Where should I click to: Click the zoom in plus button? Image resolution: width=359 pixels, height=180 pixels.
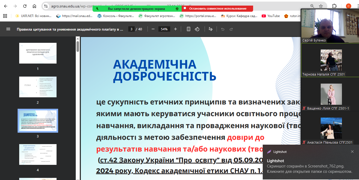pyautogui.click(x=175, y=29)
